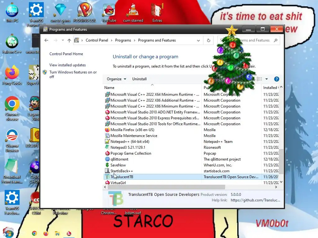The height and width of the screenshot is (238, 318).
Task: Click the Control Panel breadcrumb
Action: (97, 40)
